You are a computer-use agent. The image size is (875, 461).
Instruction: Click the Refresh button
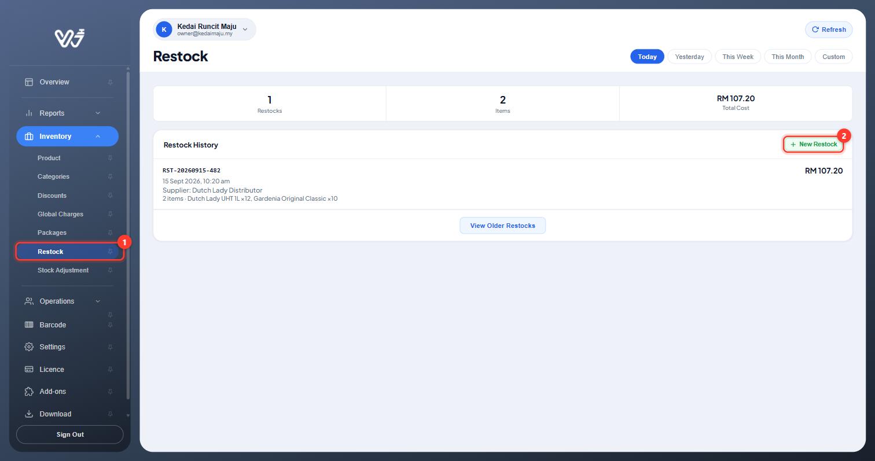coord(829,29)
